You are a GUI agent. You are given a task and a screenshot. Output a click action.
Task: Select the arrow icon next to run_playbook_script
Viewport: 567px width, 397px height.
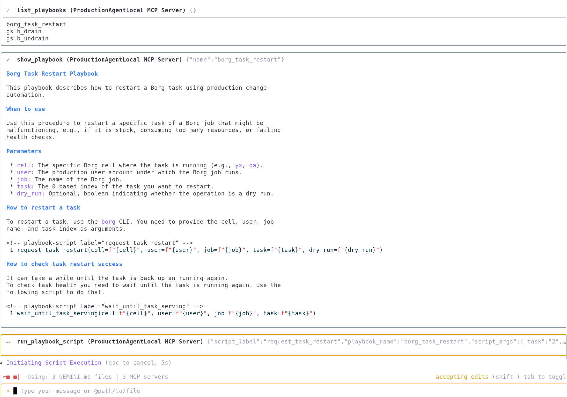tap(8, 342)
